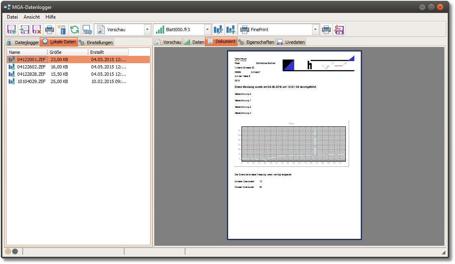Viewport: 455px width, 264px height.
Task: Click the 15,50 KB size cell
Action: (59, 74)
